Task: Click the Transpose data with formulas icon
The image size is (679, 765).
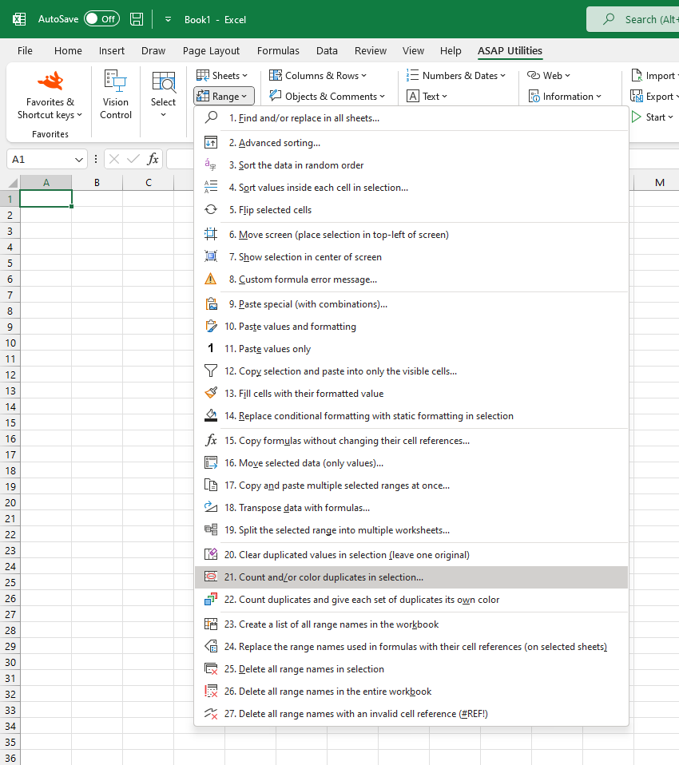Action: pos(211,507)
